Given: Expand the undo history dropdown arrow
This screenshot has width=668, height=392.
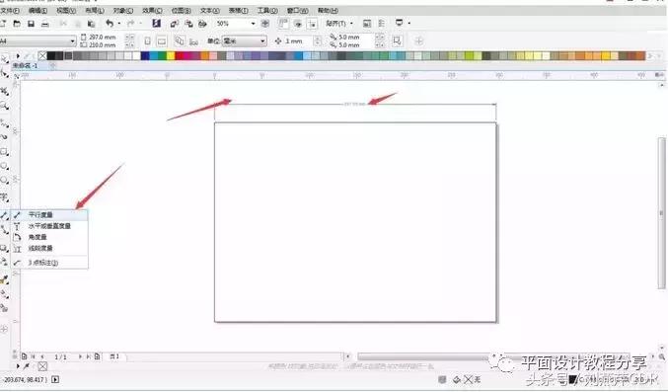Looking at the screenshot, I should (118, 24).
